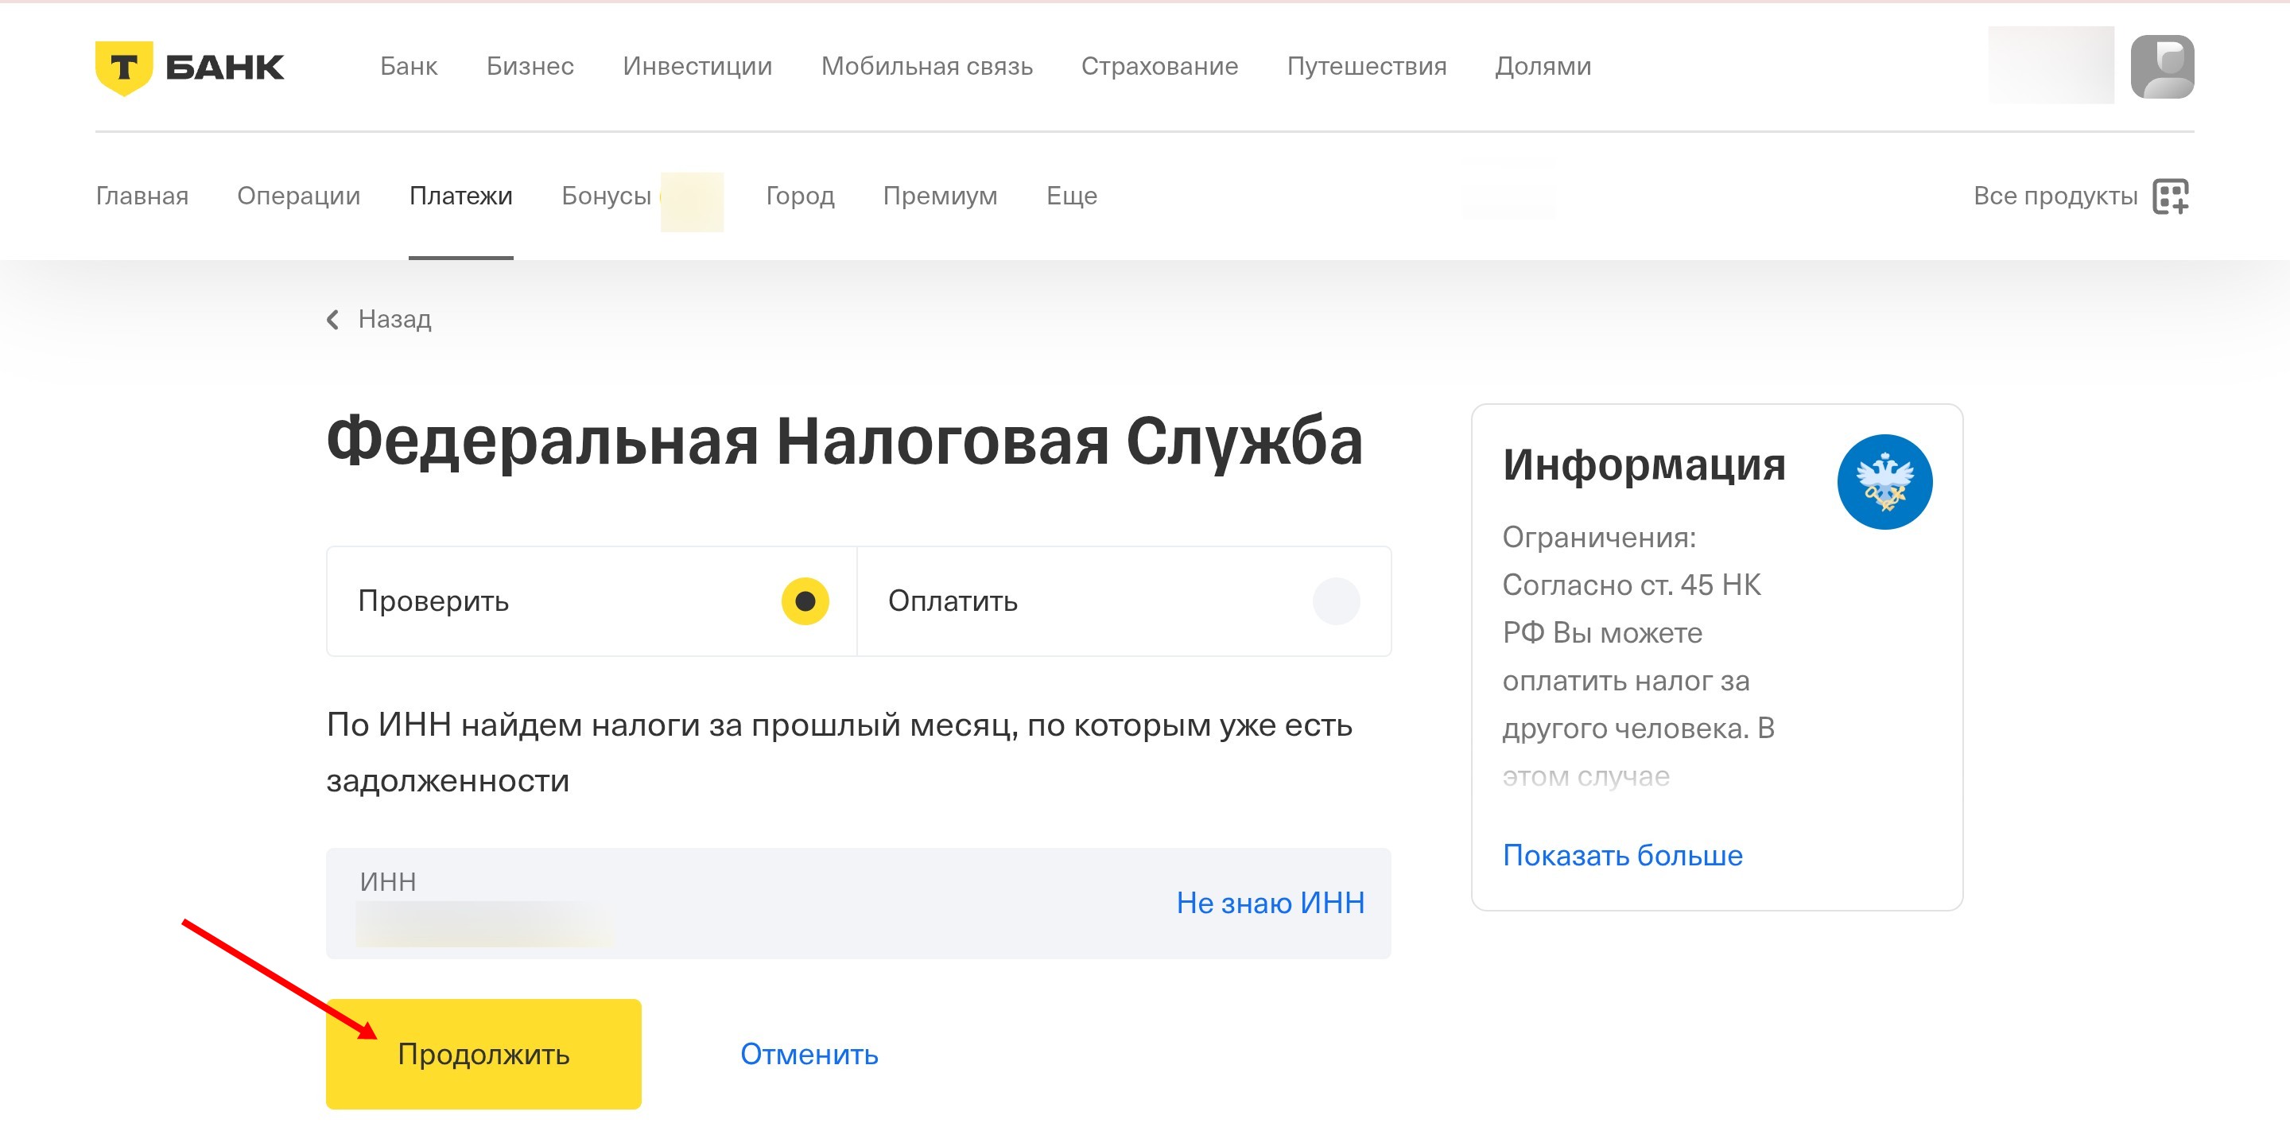Switch to the Операции tab
This screenshot has height=1135, width=2290.
[299, 196]
